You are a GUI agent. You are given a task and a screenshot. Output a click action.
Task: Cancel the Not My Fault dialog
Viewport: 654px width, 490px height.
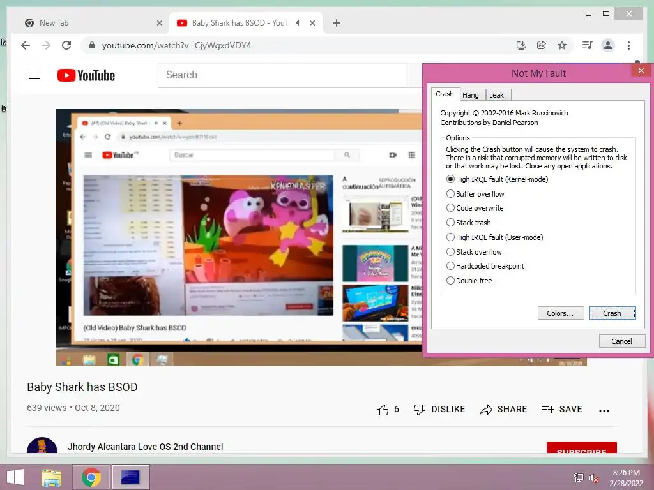622,341
